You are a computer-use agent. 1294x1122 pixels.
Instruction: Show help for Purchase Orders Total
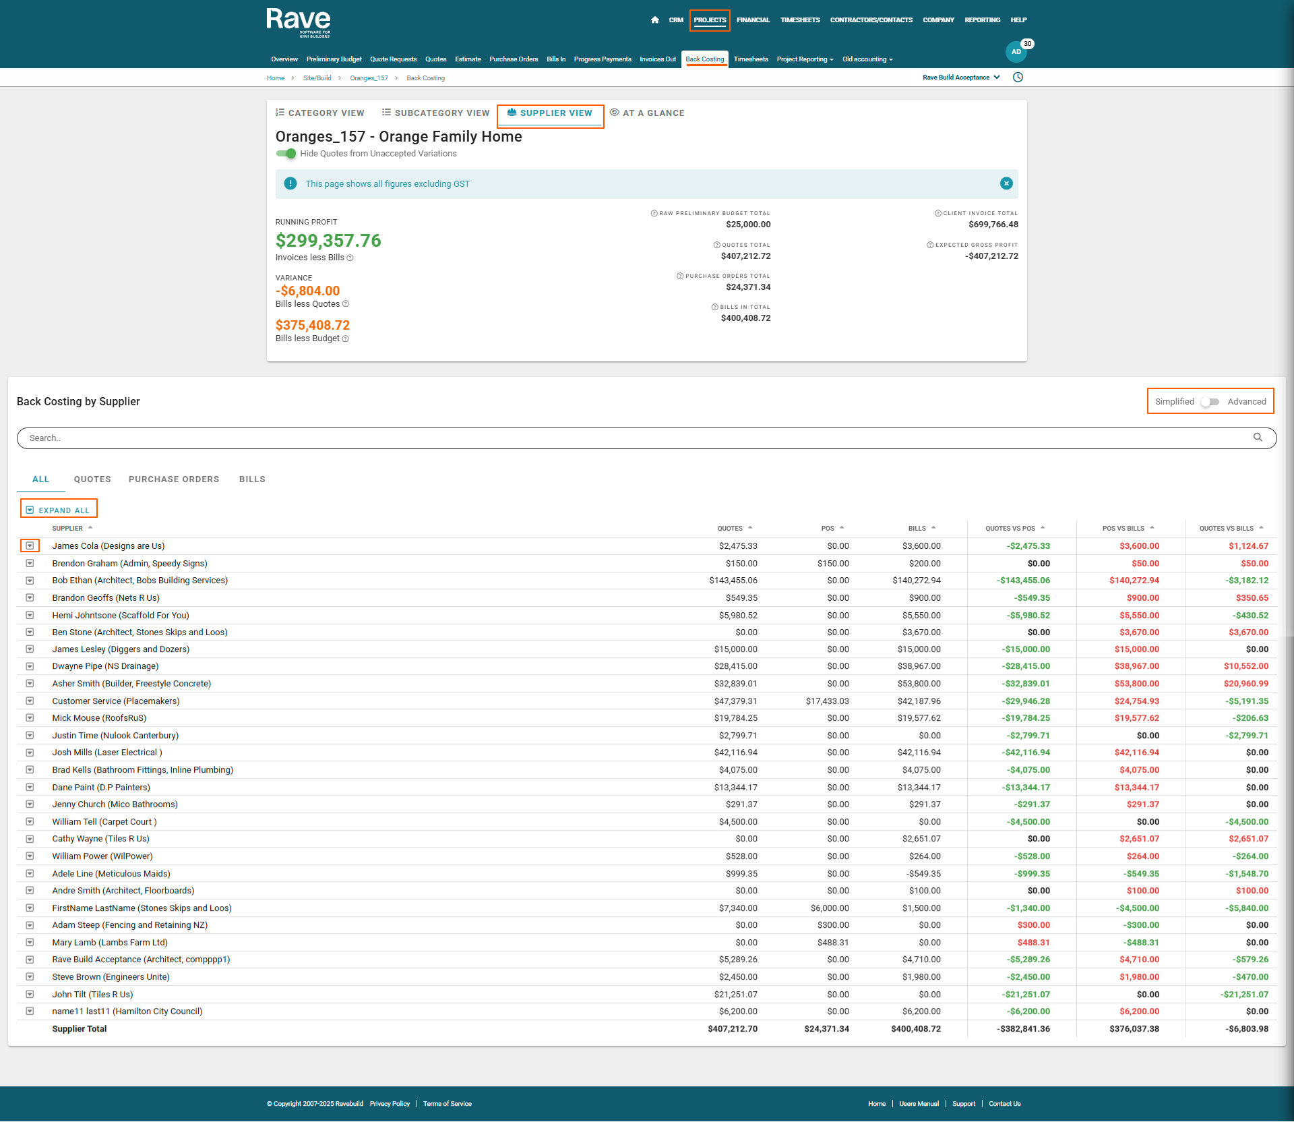tap(680, 276)
